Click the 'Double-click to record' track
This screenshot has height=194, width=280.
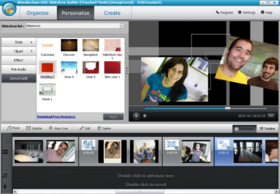145,185
